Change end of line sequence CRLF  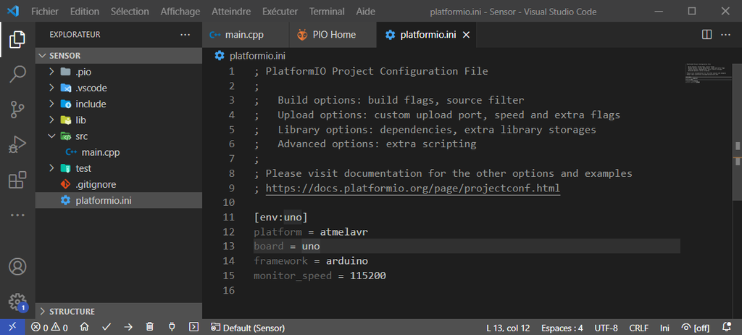pyautogui.click(x=639, y=328)
